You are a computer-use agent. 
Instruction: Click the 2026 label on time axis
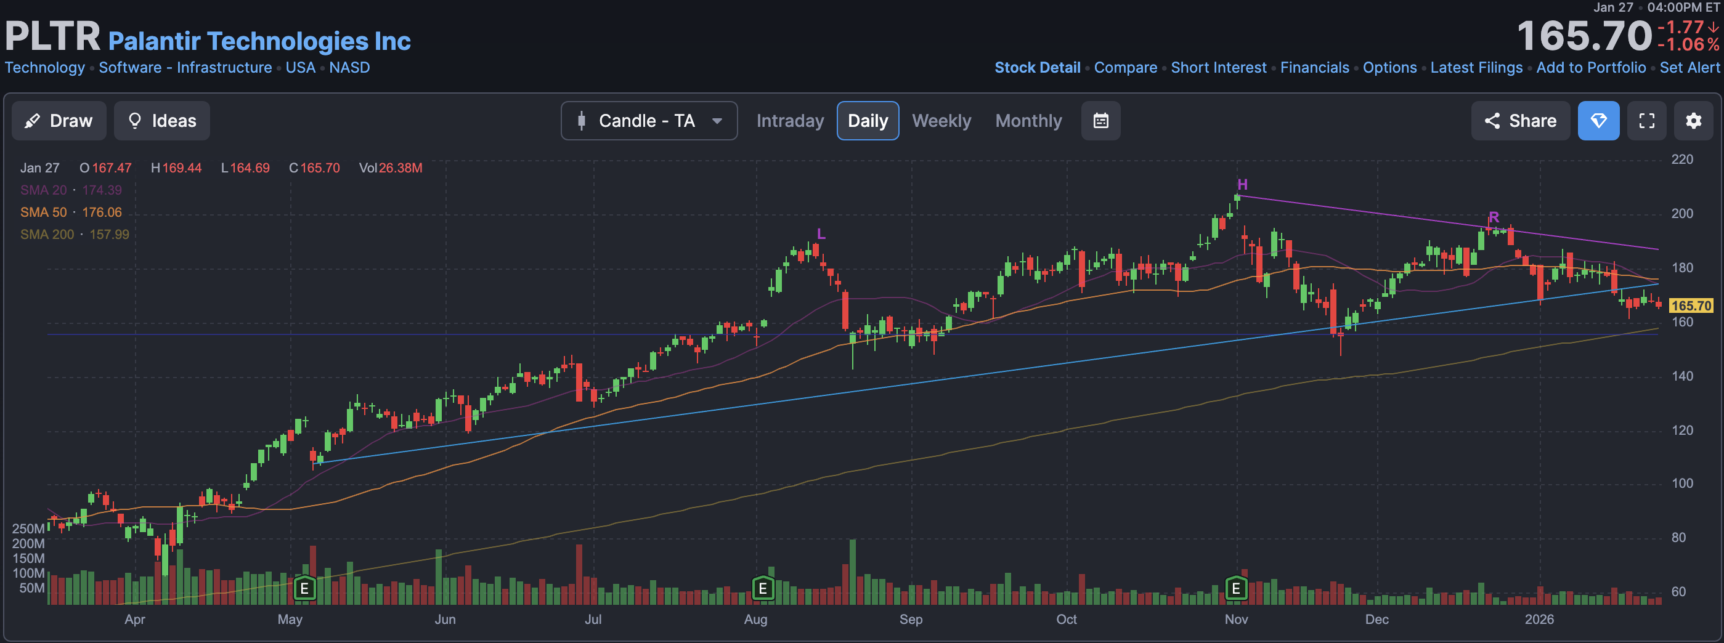1539,619
